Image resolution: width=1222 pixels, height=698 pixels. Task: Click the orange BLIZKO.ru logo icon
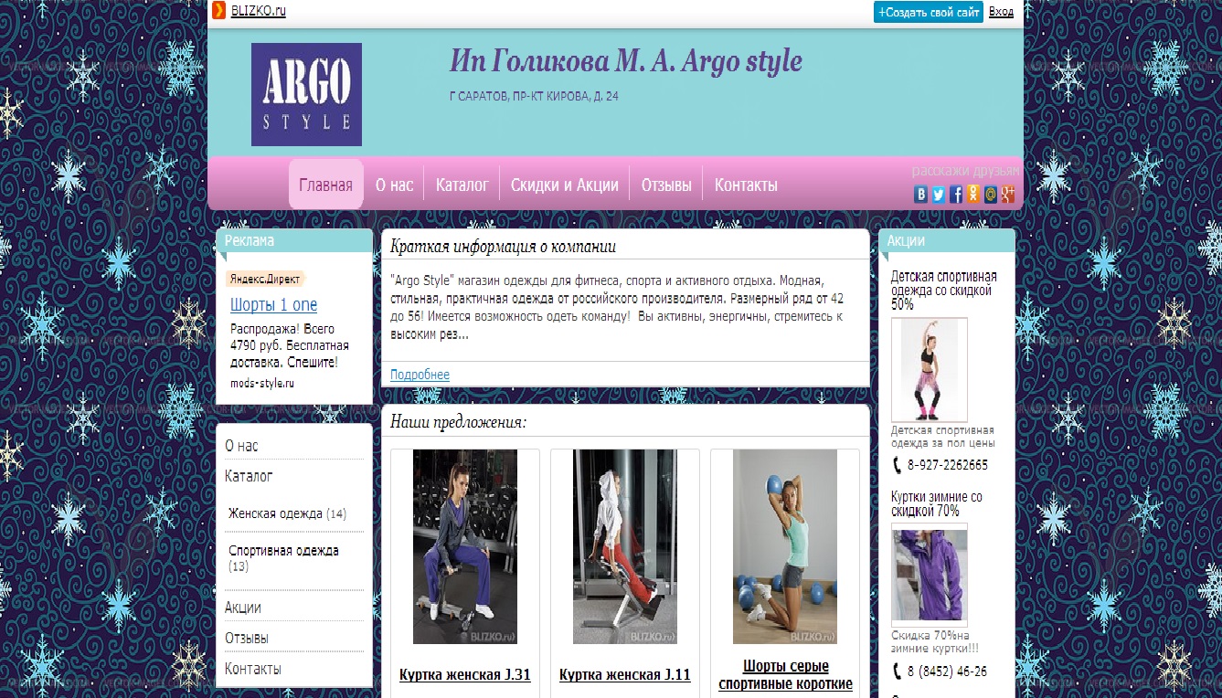(x=218, y=11)
